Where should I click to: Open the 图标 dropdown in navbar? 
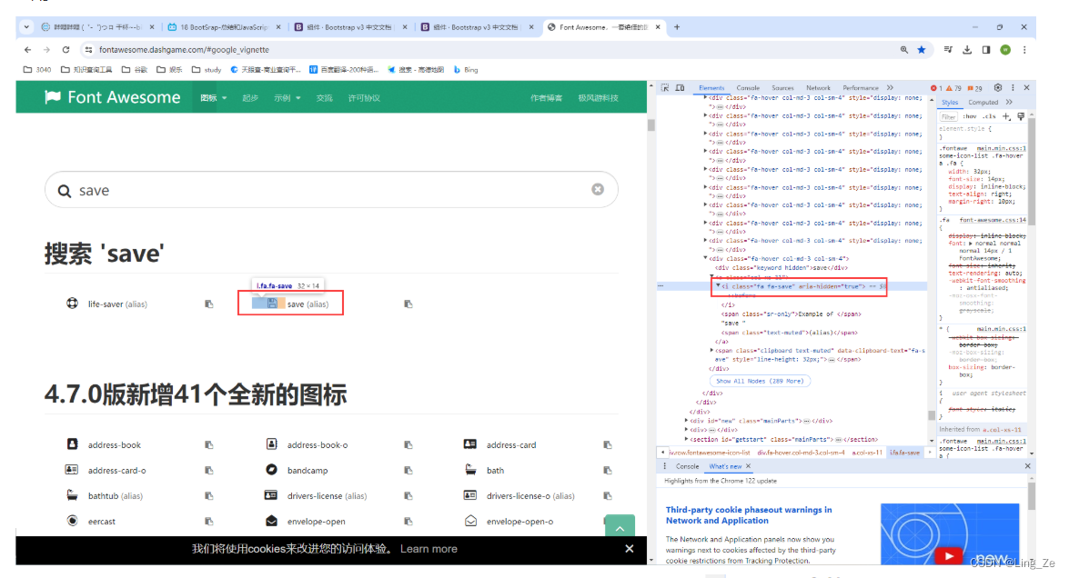click(x=214, y=98)
